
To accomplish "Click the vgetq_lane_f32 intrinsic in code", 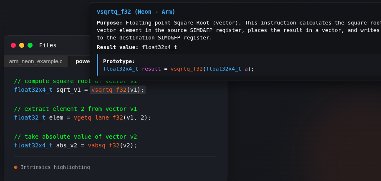I will pyautogui.click(x=98, y=117).
